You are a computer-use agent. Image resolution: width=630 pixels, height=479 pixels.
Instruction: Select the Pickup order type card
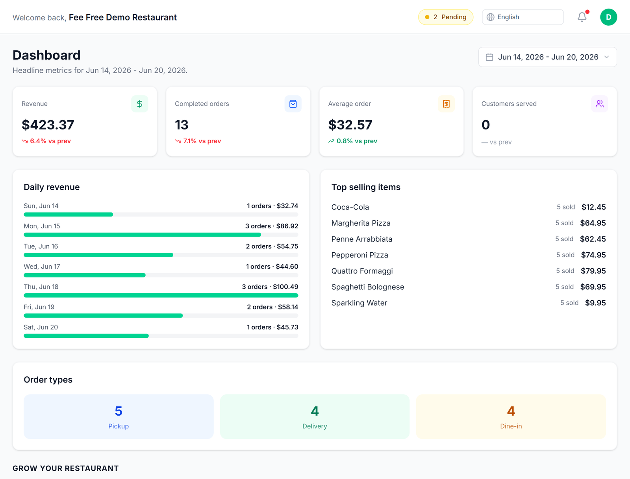click(x=119, y=416)
